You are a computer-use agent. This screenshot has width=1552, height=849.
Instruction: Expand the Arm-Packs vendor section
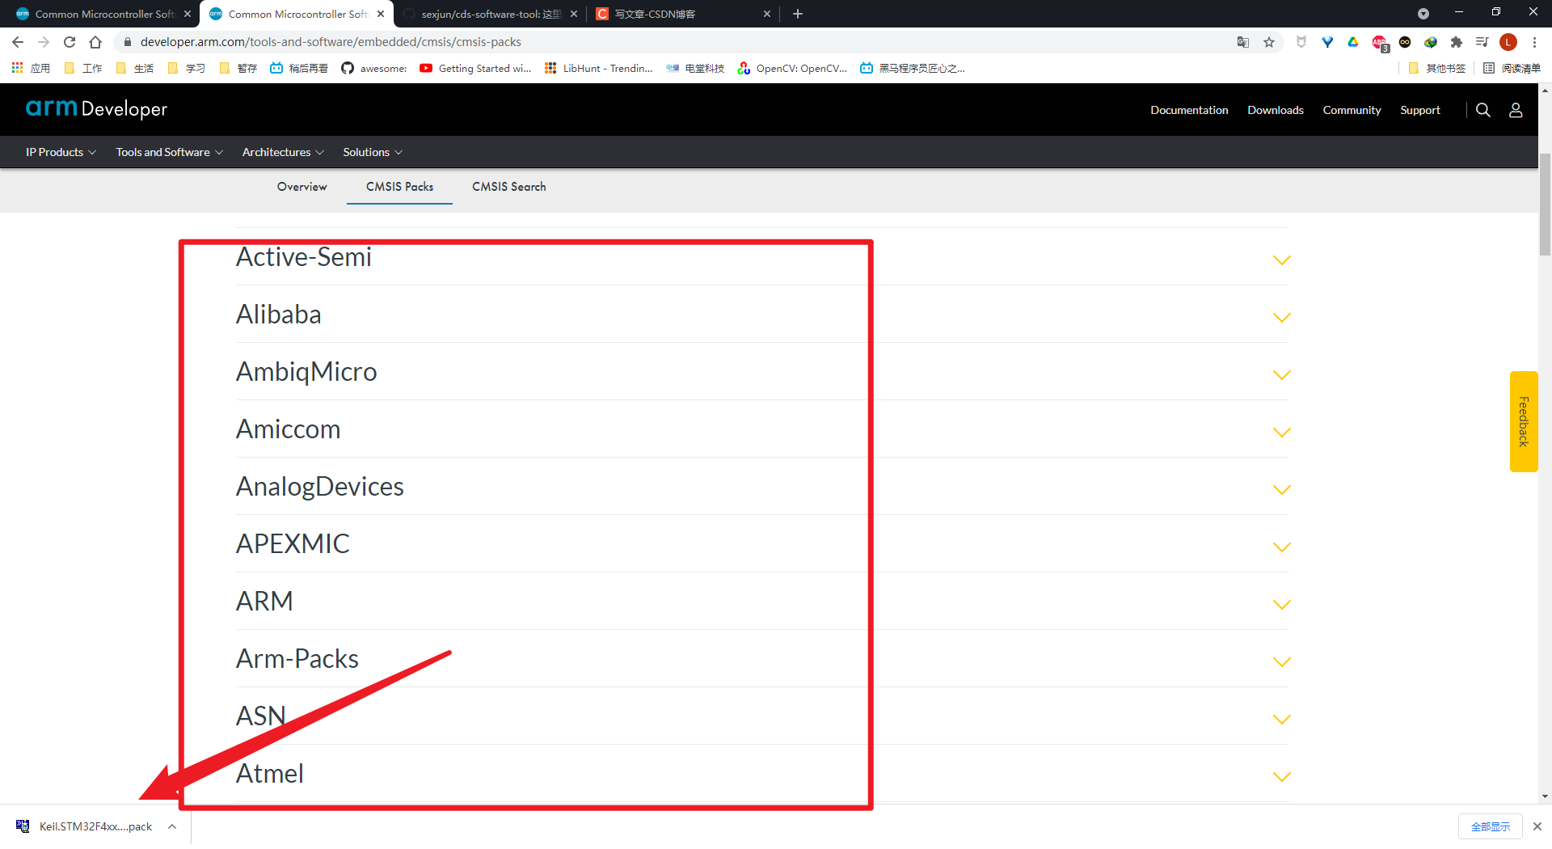1281,662
